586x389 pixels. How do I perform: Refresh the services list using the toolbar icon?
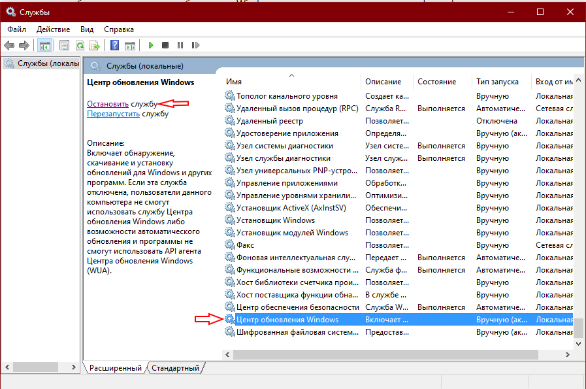[80, 45]
